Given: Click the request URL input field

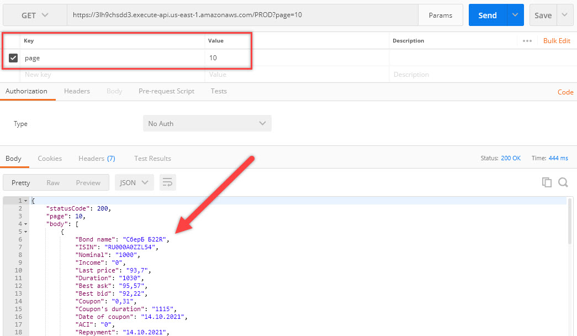Looking at the screenshot, I should pos(242,15).
